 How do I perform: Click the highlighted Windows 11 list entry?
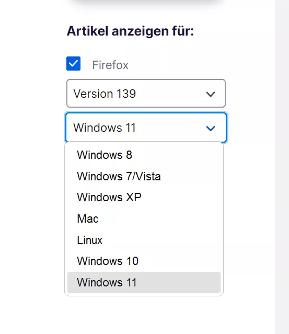click(144, 282)
